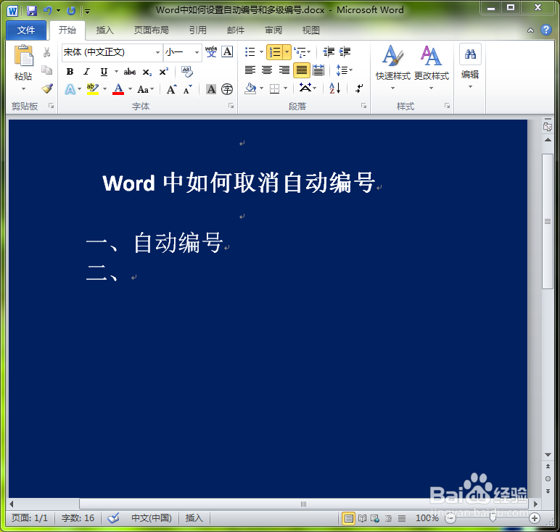The height and width of the screenshot is (532, 560).
Task: Click 字数: 16 in status bar
Action: point(78,518)
